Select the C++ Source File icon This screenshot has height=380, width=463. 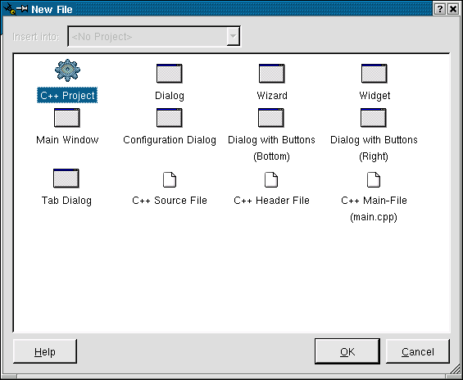click(170, 179)
